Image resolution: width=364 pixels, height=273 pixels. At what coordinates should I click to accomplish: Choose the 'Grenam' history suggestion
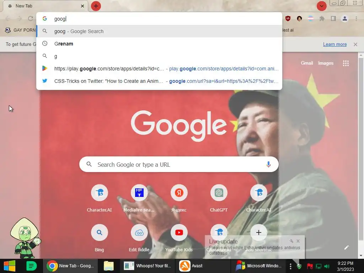click(159, 44)
